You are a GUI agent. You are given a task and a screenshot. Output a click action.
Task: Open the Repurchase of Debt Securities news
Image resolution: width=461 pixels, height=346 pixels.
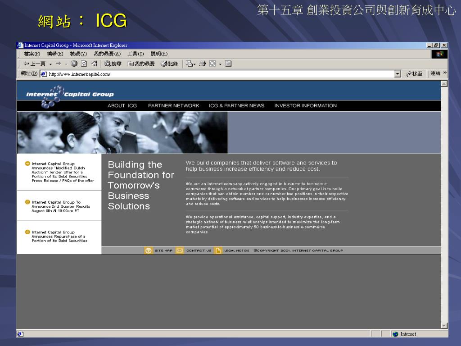pyautogui.click(x=59, y=237)
